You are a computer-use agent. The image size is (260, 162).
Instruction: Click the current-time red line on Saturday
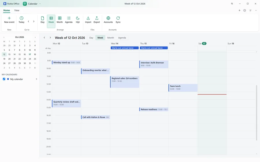coord(212,94)
